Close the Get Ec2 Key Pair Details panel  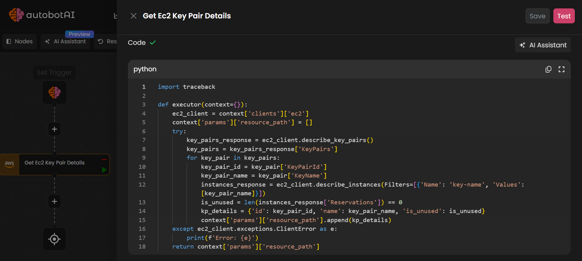134,16
